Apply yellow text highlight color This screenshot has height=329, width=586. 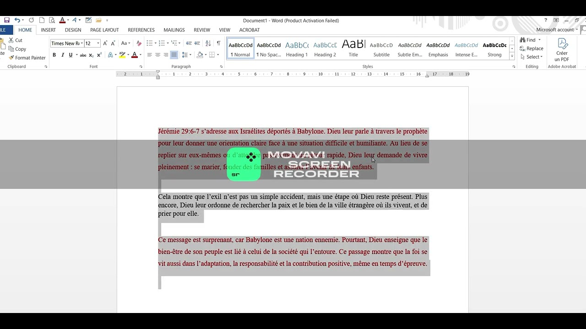tap(122, 55)
